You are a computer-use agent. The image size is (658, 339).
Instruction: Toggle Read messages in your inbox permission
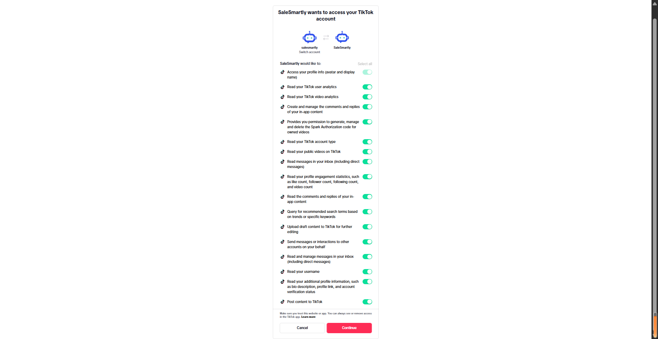tap(367, 162)
